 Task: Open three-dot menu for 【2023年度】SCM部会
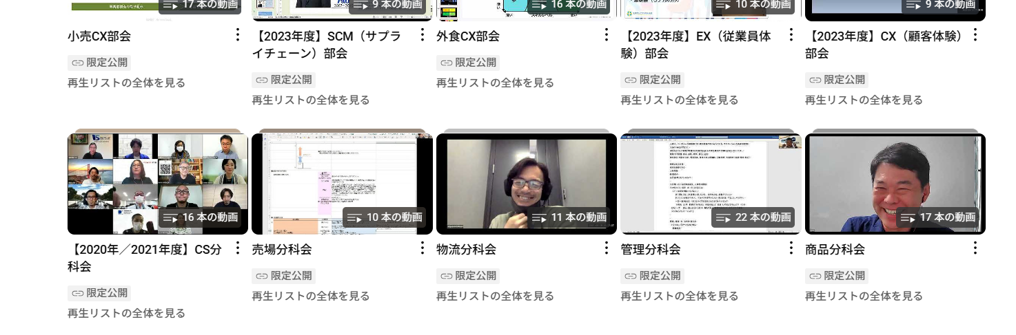(x=423, y=35)
